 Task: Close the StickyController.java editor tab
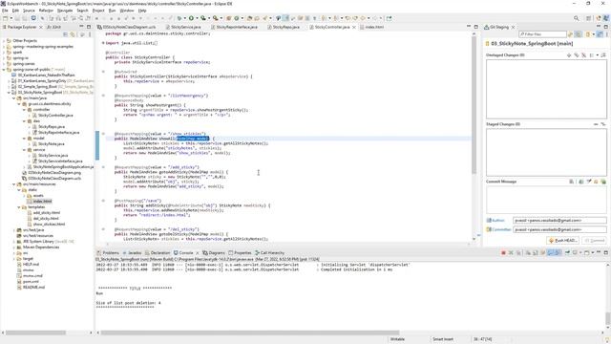point(354,27)
